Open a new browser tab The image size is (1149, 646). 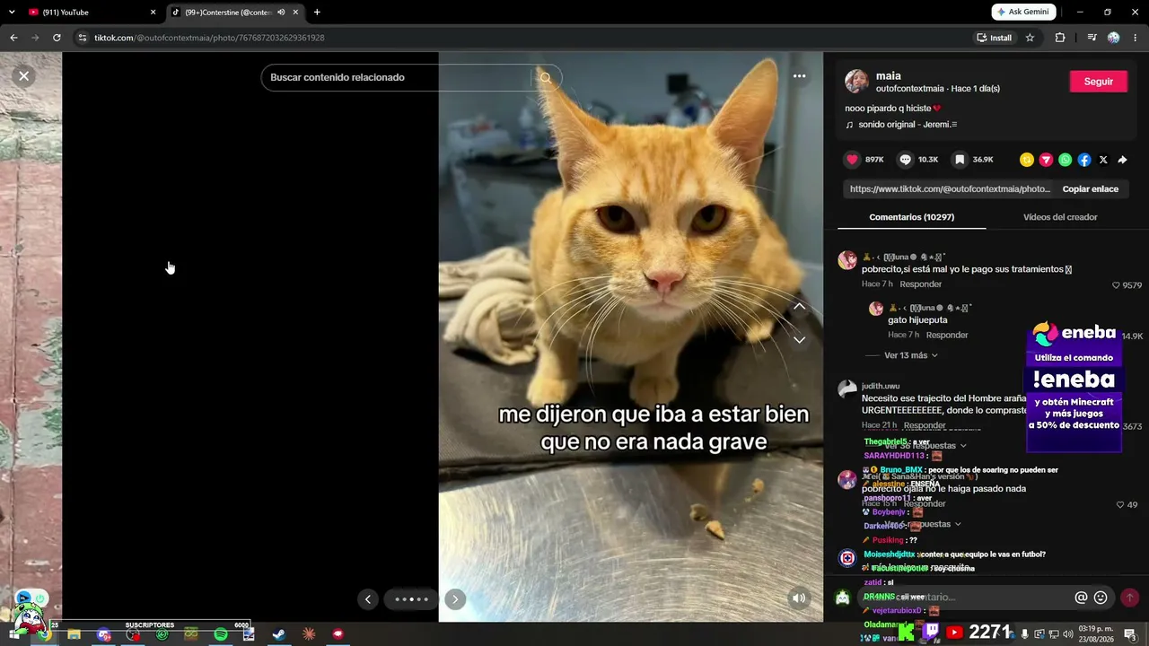pyautogui.click(x=317, y=13)
